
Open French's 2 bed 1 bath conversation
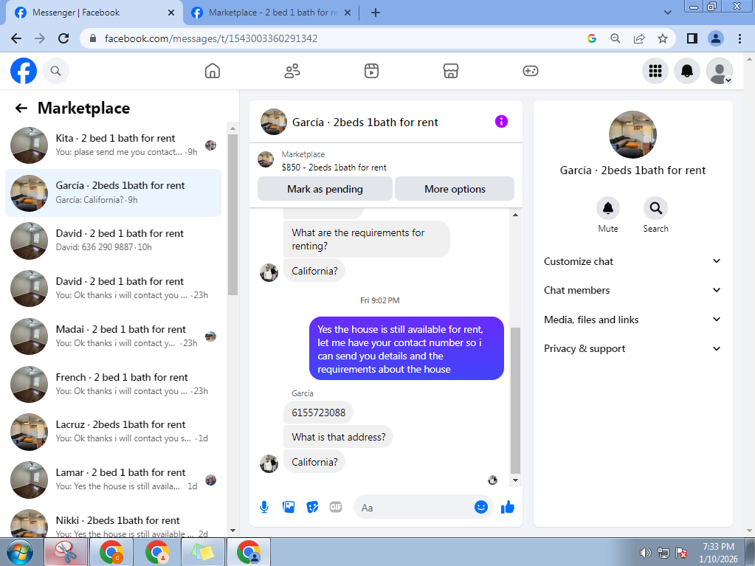click(114, 384)
